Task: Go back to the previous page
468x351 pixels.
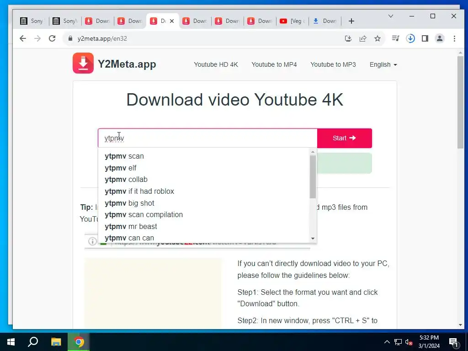Action: (23, 38)
